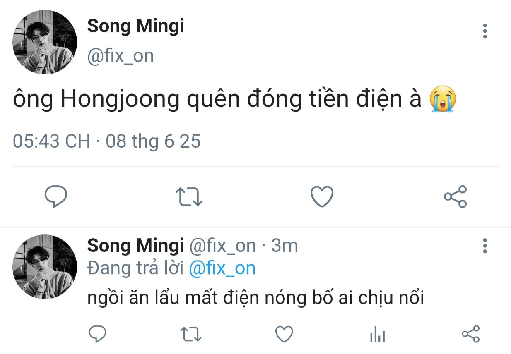Open the Song Mingi name on reply

pyautogui.click(x=135, y=246)
